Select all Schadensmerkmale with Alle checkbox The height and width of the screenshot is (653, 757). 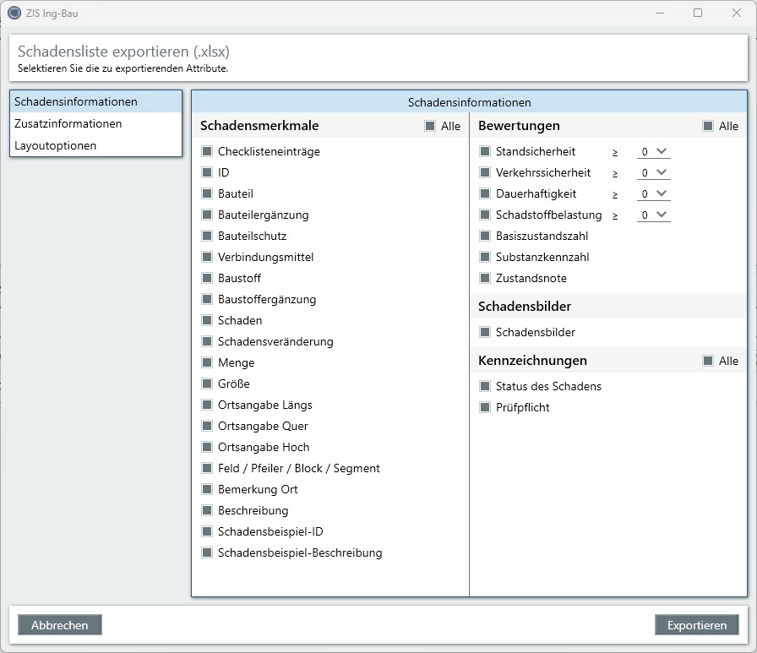[430, 127]
